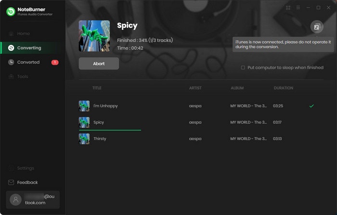
Task: Click the Home sidebar icon
Action: tap(11, 34)
